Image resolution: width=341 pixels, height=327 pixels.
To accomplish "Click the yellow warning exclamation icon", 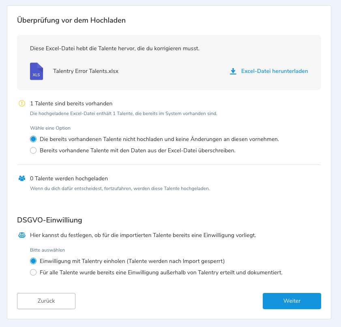I will tap(22, 103).
